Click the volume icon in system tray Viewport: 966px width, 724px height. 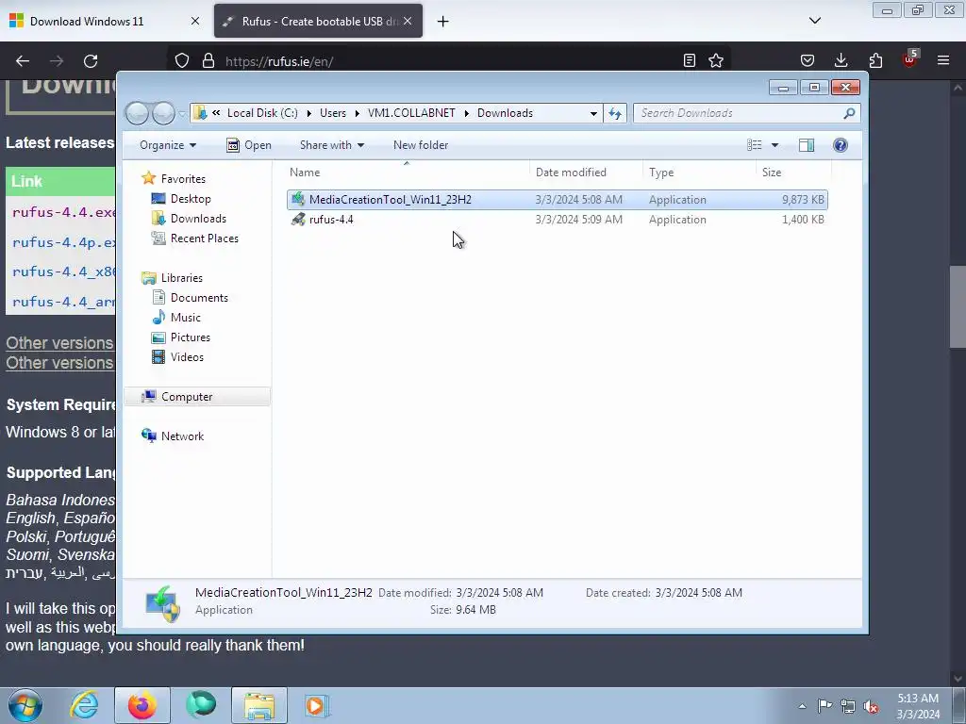click(871, 707)
